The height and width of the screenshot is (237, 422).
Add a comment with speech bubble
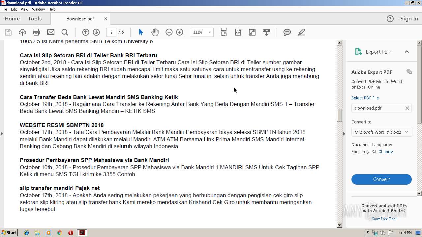(x=287, y=32)
